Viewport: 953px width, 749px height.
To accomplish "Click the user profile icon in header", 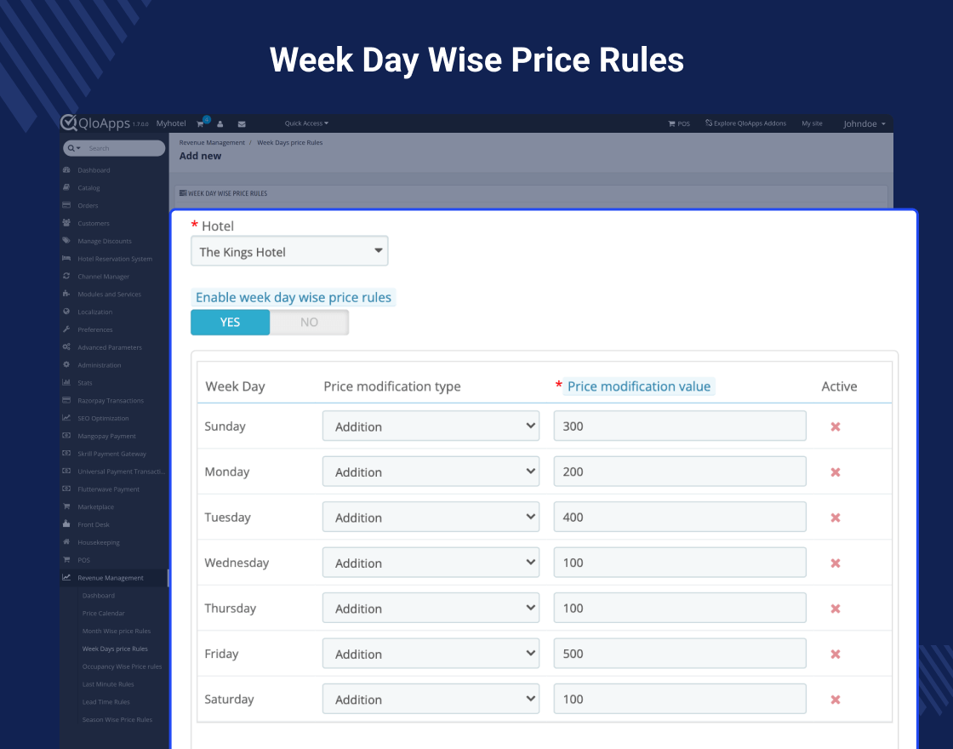I will click(x=220, y=124).
